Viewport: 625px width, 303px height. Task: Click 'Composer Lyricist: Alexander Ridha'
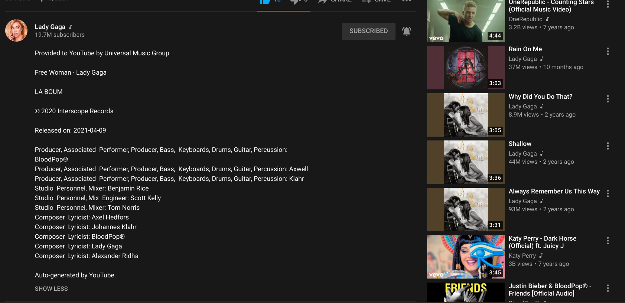coord(87,256)
